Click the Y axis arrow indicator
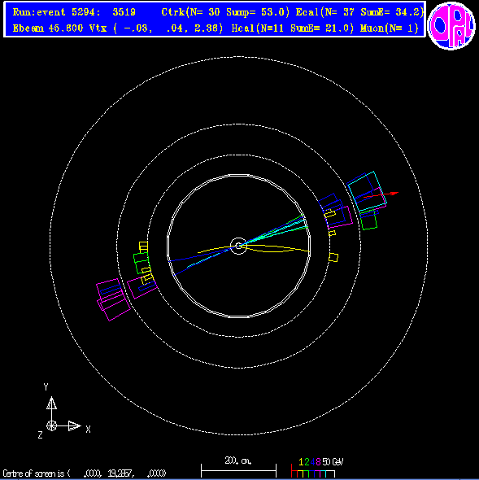This screenshot has width=479, height=480. click(x=51, y=403)
